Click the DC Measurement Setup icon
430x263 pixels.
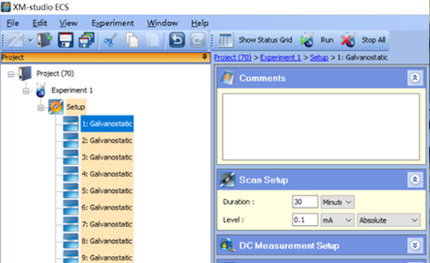(228, 245)
